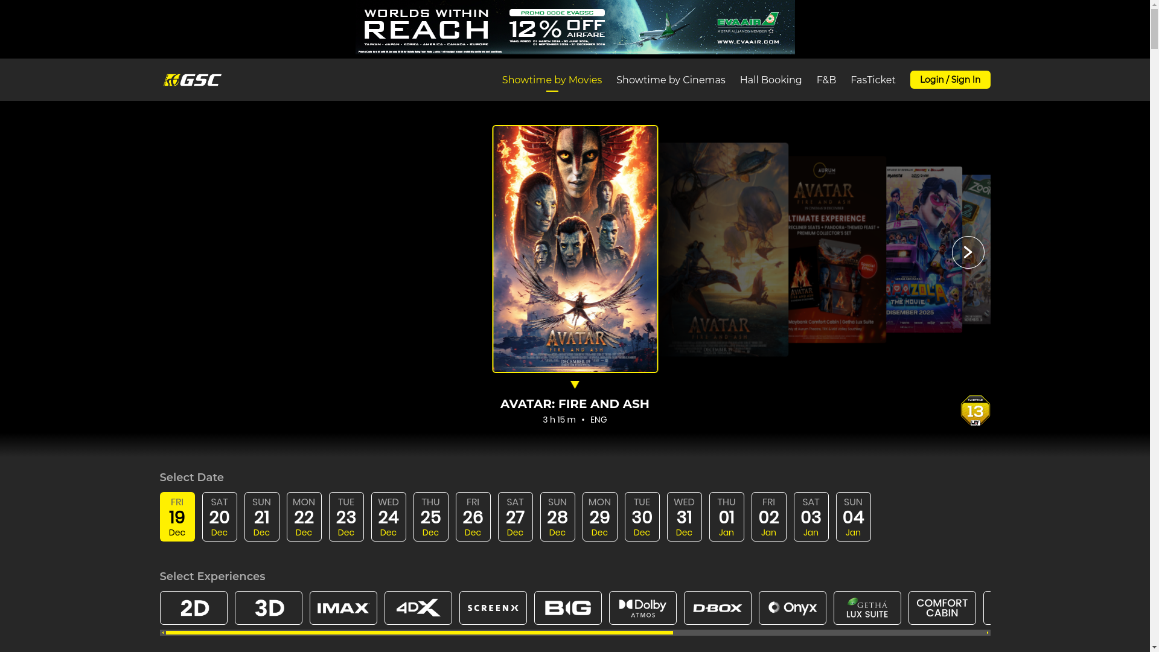Image resolution: width=1159 pixels, height=652 pixels.
Task: Pick Wednesday 31 Dec date
Action: tap(684, 517)
